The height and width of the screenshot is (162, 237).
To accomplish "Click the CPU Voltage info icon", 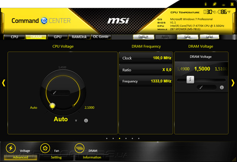I will pyautogui.click(x=86, y=121).
